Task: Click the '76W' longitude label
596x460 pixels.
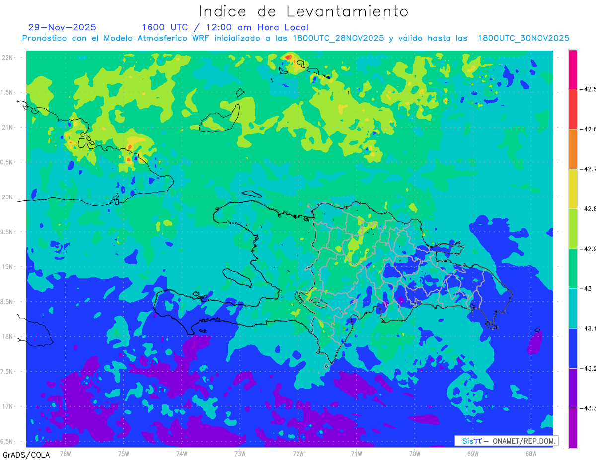Action: pyautogui.click(x=65, y=453)
